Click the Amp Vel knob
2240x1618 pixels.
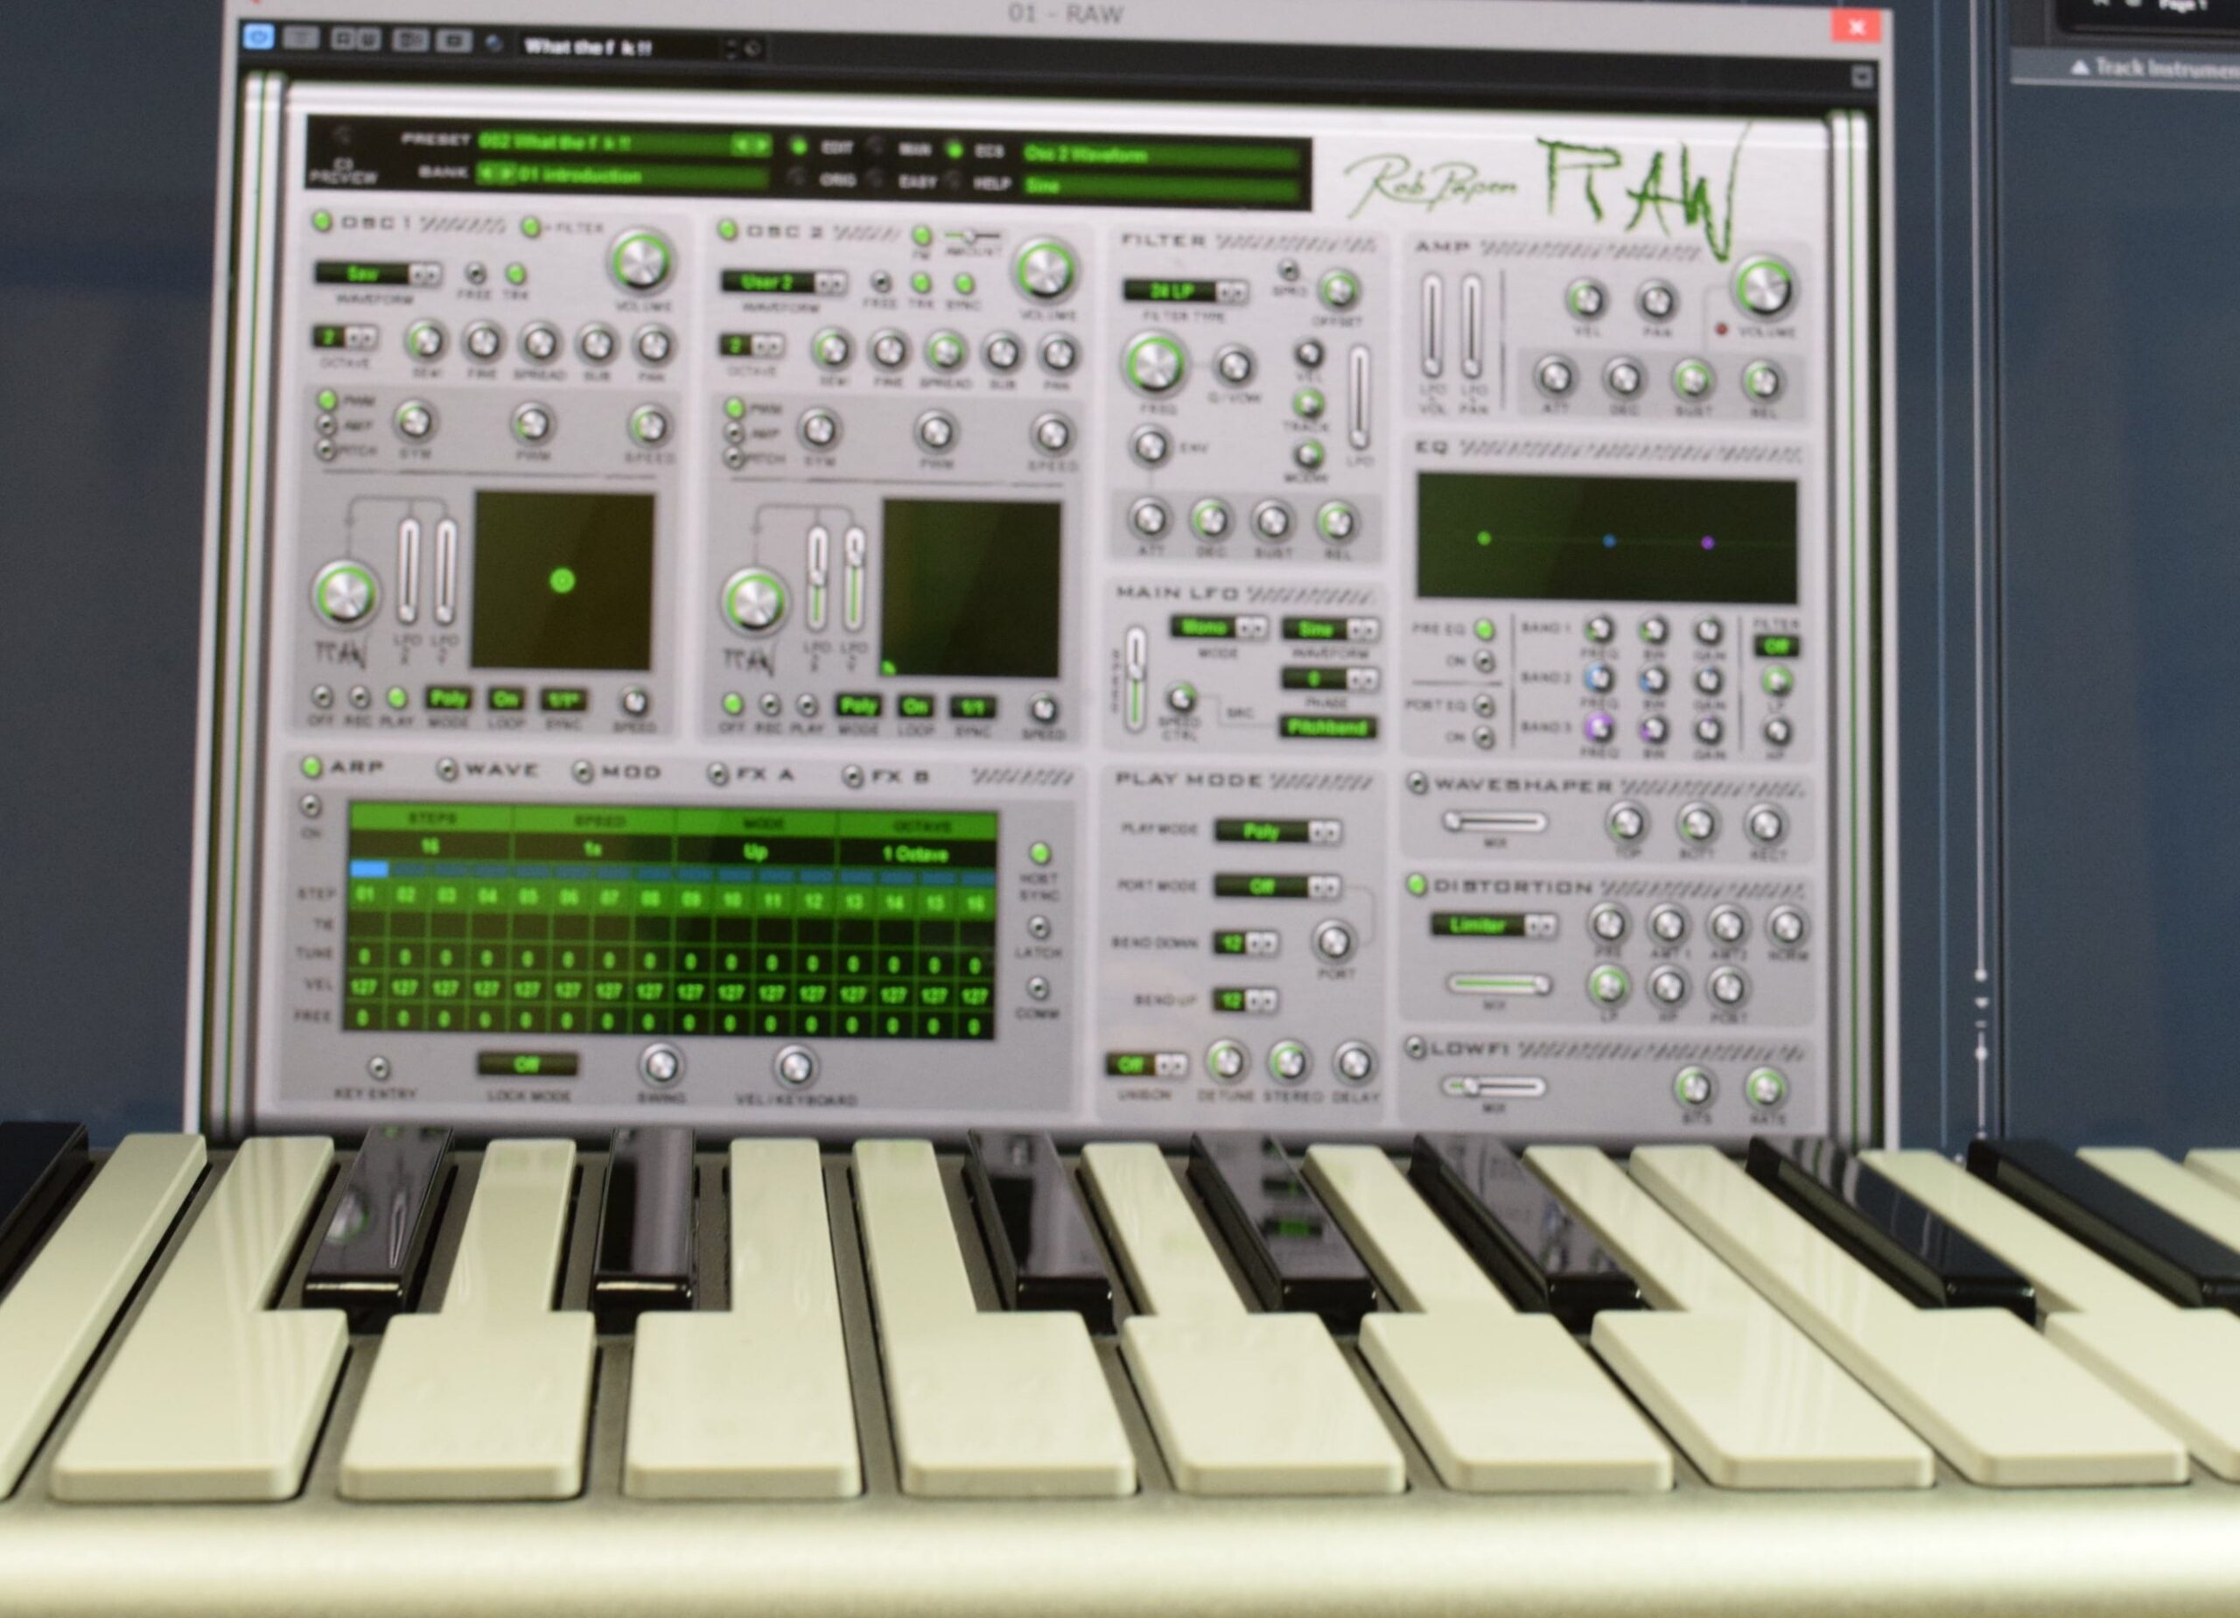1587,298
